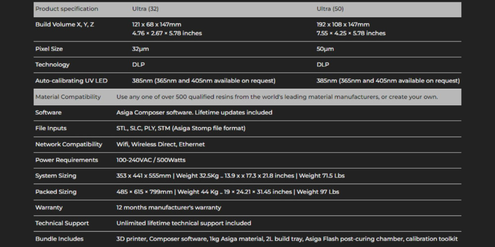Click the Material Compatibility header row
This screenshot has height=247, width=495.
(x=68, y=97)
